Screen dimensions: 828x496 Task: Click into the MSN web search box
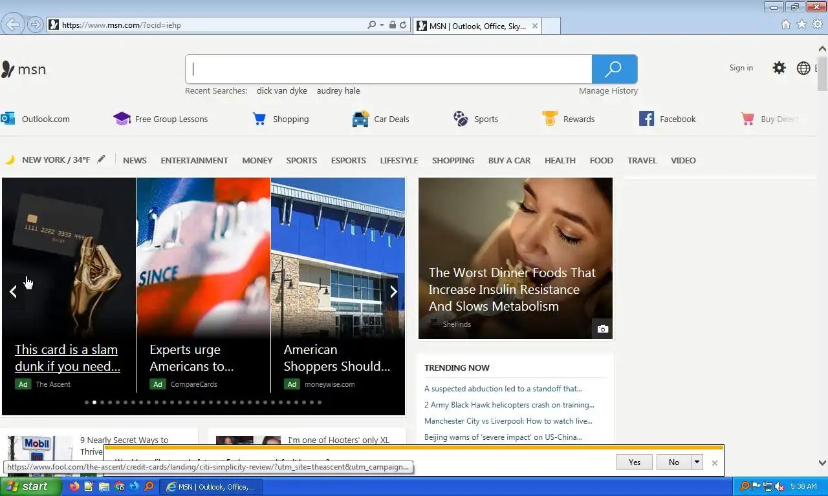[389, 69]
